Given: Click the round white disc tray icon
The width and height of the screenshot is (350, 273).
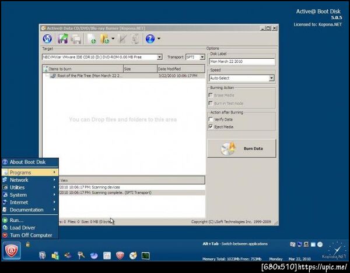Looking at the screenshot, I should coord(320,244).
